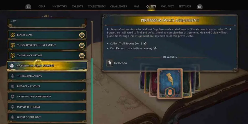Viewport: 248px width, 124px height.
Task: Click The Daedalian Keys shield icon
Action: [13, 76]
